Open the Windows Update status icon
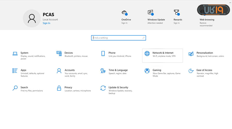This screenshot has width=232, height=129. [x=151, y=13]
